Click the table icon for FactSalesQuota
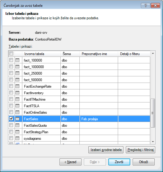This screenshot has width=163, height=172. [x=18, y=125]
